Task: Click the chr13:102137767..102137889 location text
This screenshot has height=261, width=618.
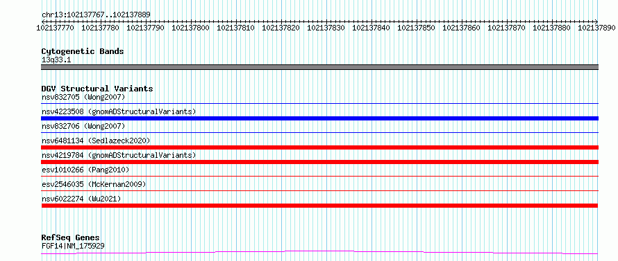Action: pyautogui.click(x=96, y=15)
